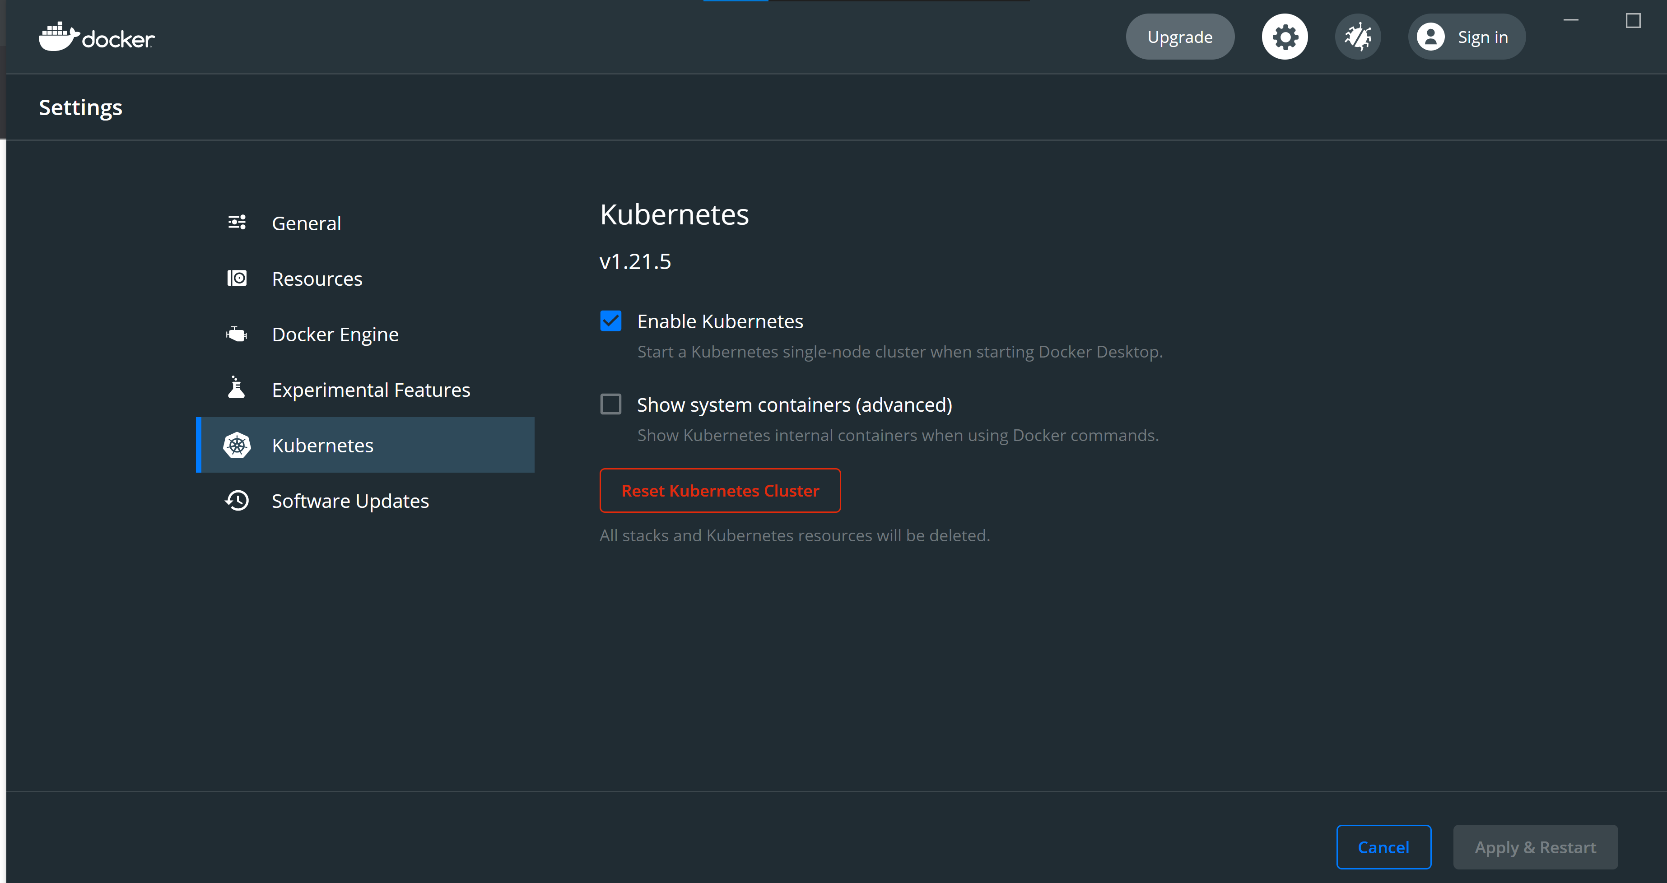
Task: Click the General sliders icon
Action: pyautogui.click(x=237, y=223)
